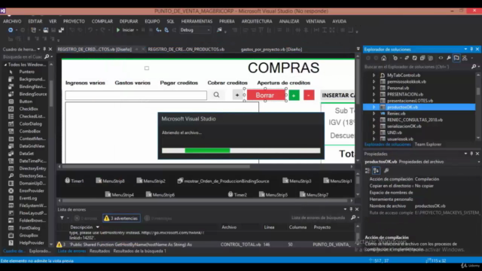Click the red Borrar button on form
This screenshot has height=271, width=482.
(265, 96)
